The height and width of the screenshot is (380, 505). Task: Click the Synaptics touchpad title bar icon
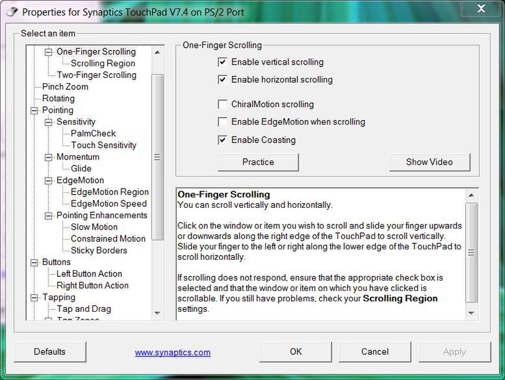[12, 12]
